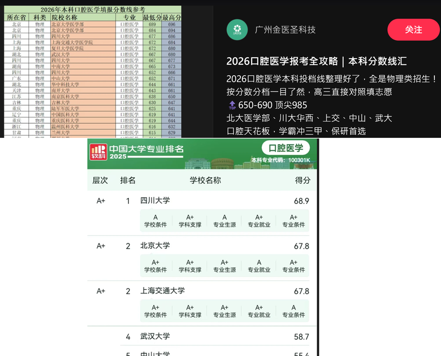Click the maximum score 696 cell
The image size is (441, 356).
tap(171, 24)
